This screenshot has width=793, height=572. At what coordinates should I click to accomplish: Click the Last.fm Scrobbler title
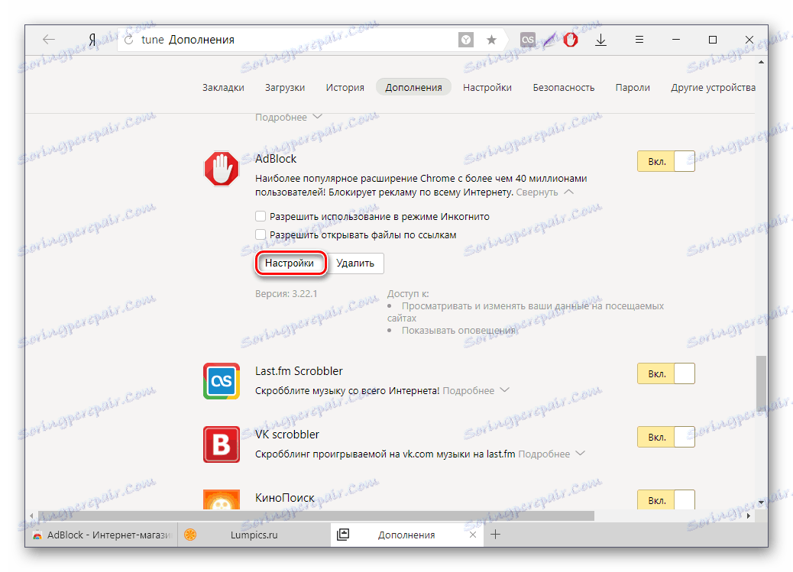tap(299, 370)
